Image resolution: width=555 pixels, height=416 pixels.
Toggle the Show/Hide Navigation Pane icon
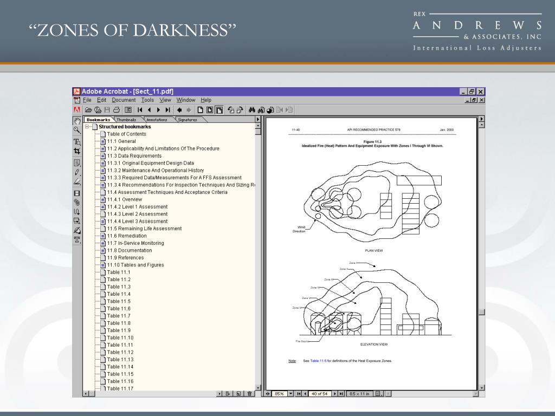[128, 110]
